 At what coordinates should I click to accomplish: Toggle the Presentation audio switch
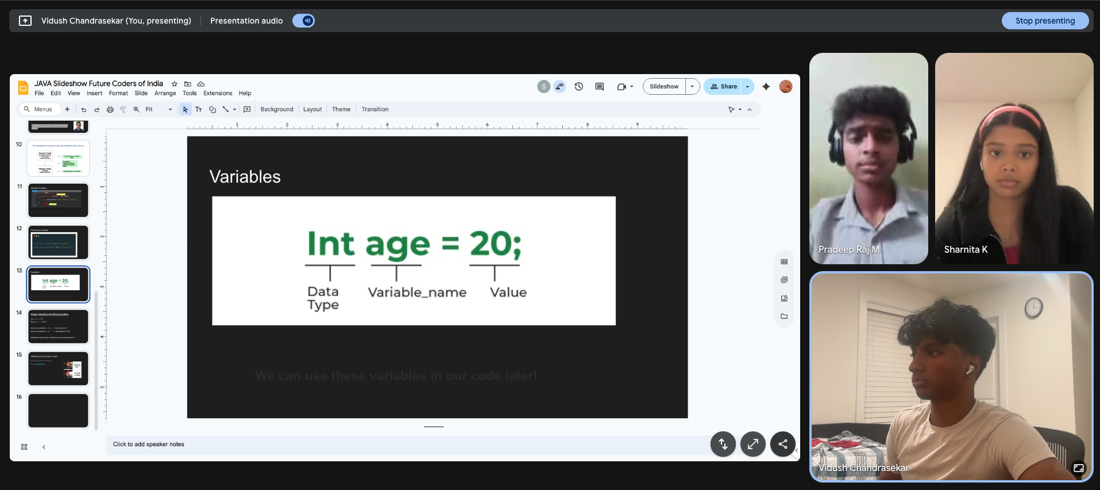point(303,21)
